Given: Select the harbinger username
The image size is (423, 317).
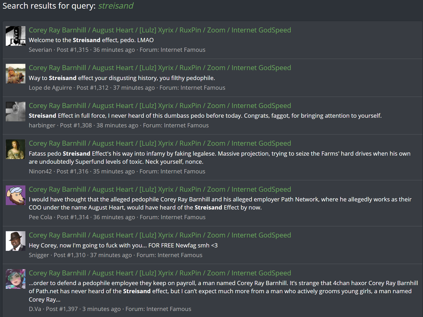Looking at the screenshot, I should [x=42, y=125].
